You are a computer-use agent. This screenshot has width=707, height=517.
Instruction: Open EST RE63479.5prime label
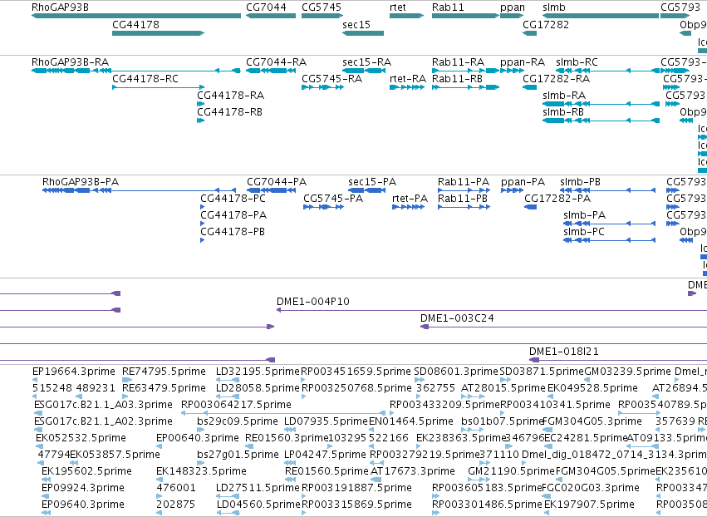coord(164,388)
